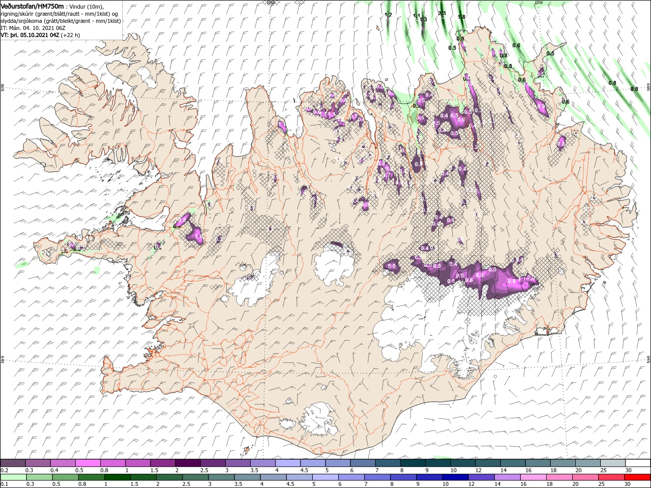Screen dimensions: 651x488
Task: Select the pale green first swatch of the bottom legend row
Action: click(x=13, y=477)
